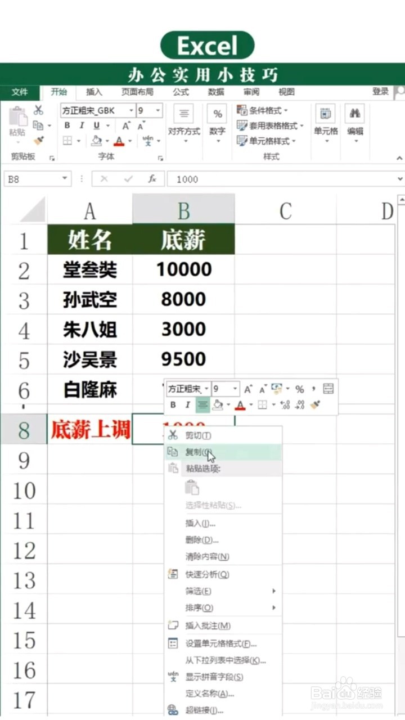This screenshot has height=720, width=405.
Task: Collapse the ribbon with the caret arrow
Action: pos(399,159)
